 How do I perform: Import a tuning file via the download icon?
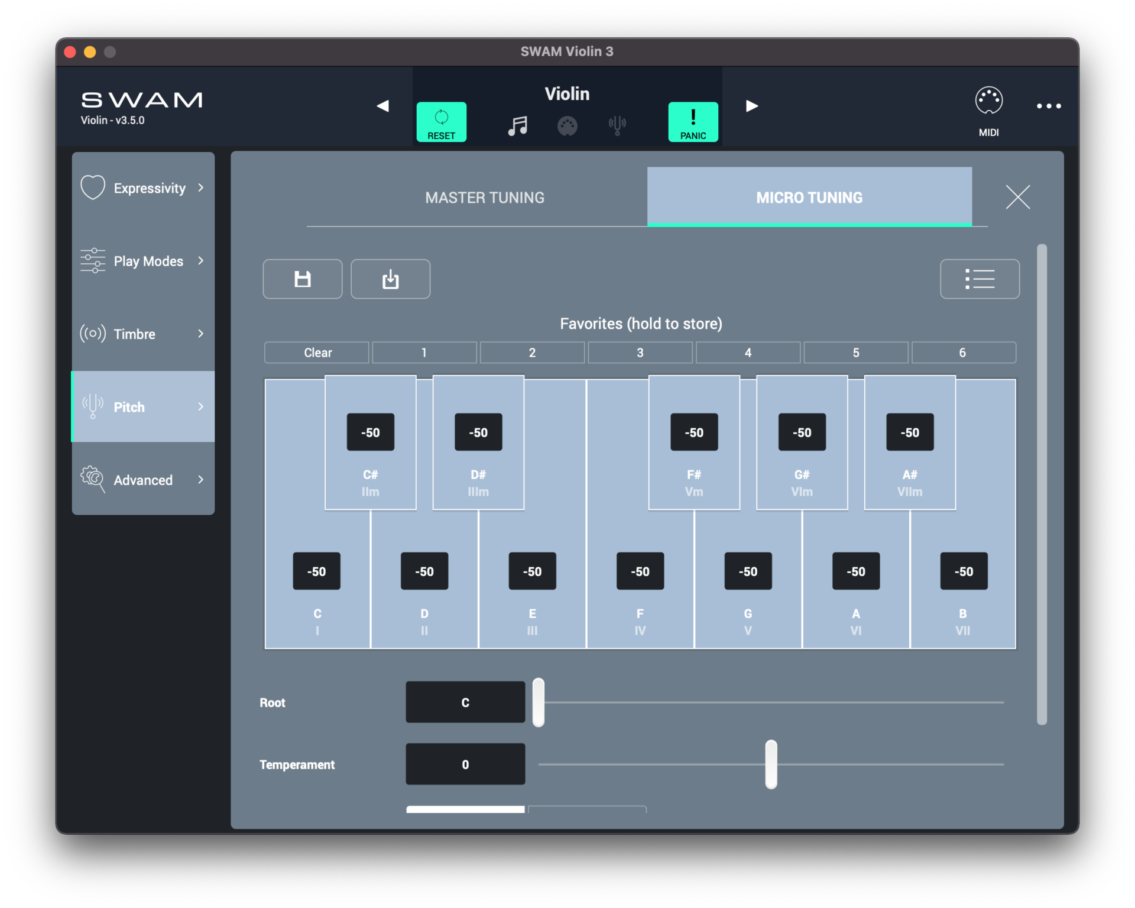click(390, 279)
